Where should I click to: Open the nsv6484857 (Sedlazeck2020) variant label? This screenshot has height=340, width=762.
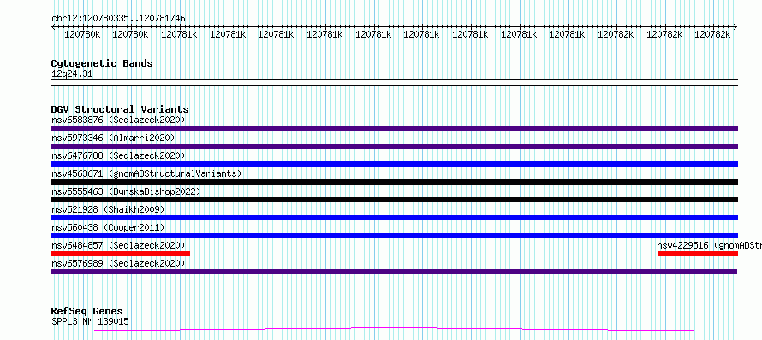tap(118, 245)
